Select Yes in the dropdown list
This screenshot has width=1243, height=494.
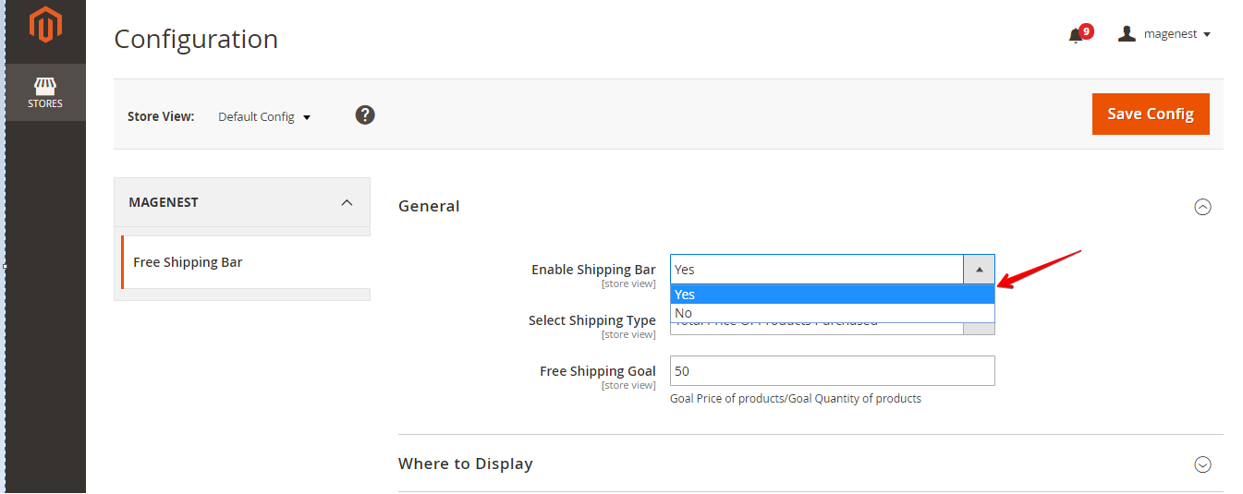click(x=832, y=295)
